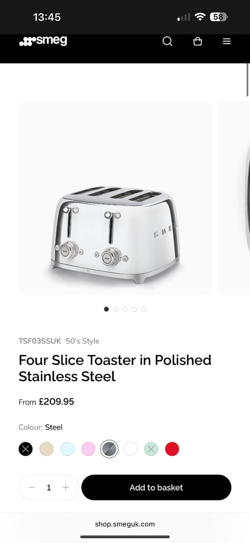Image resolution: width=250 pixels, height=543 pixels.
Task: Pick the pastel green colour swatch
Action: pos(151,449)
